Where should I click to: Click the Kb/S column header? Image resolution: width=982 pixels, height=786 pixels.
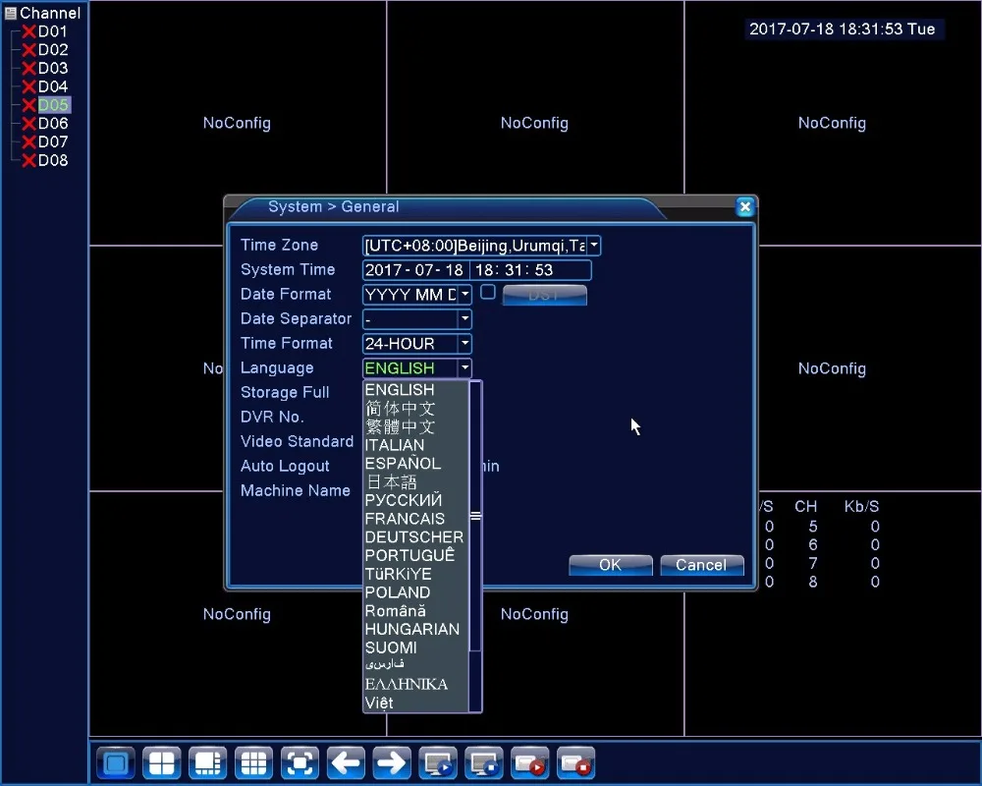click(862, 506)
